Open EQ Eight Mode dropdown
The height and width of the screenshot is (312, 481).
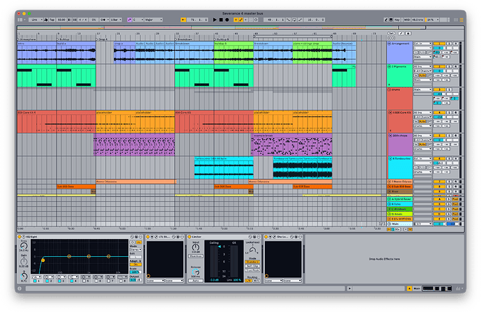click(136, 249)
